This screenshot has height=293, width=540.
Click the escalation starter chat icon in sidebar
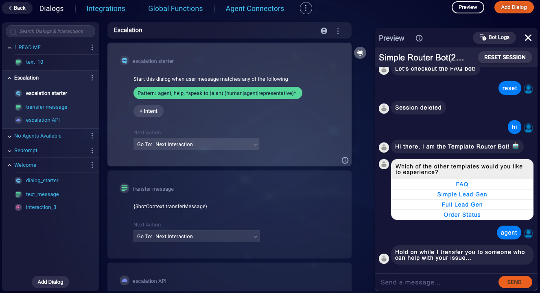coord(18,93)
